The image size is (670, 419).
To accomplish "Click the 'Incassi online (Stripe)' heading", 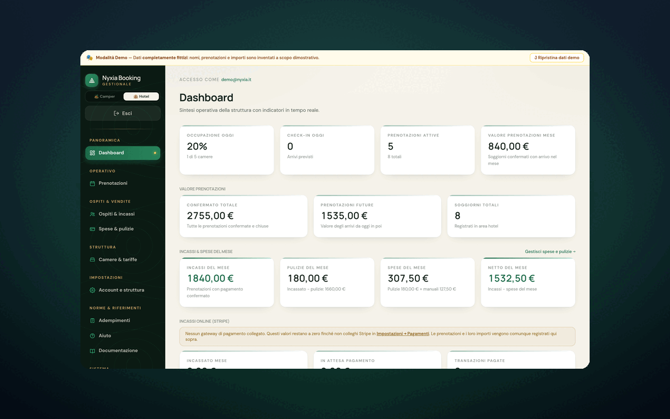I will [x=204, y=321].
